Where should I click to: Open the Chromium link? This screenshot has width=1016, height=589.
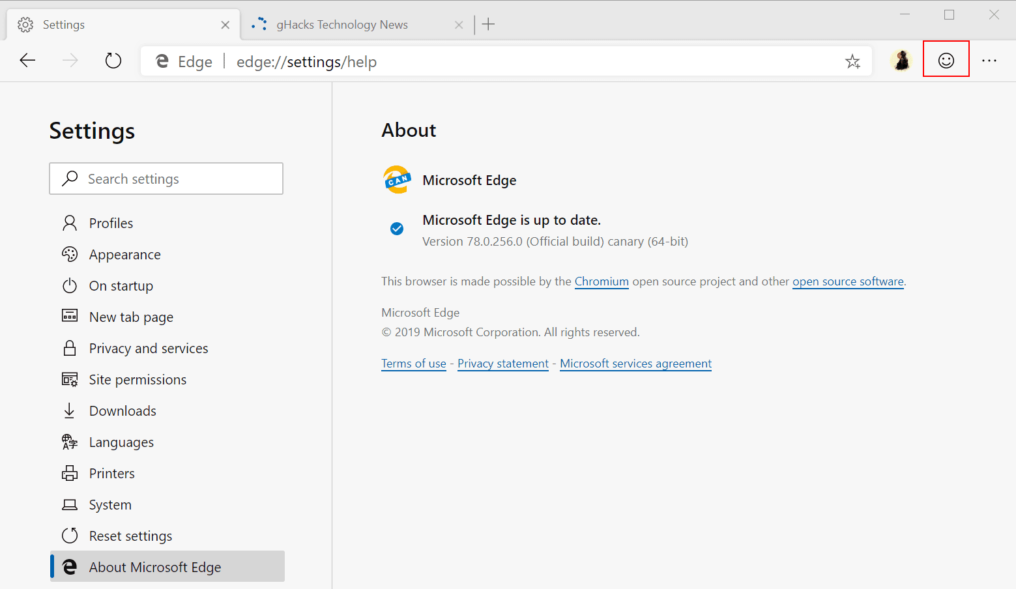pyautogui.click(x=601, y=281)
